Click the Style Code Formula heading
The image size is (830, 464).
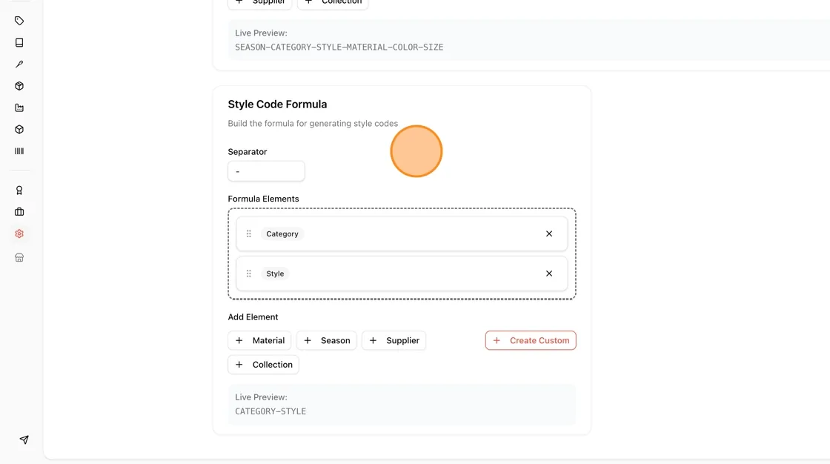coord(277,105)
